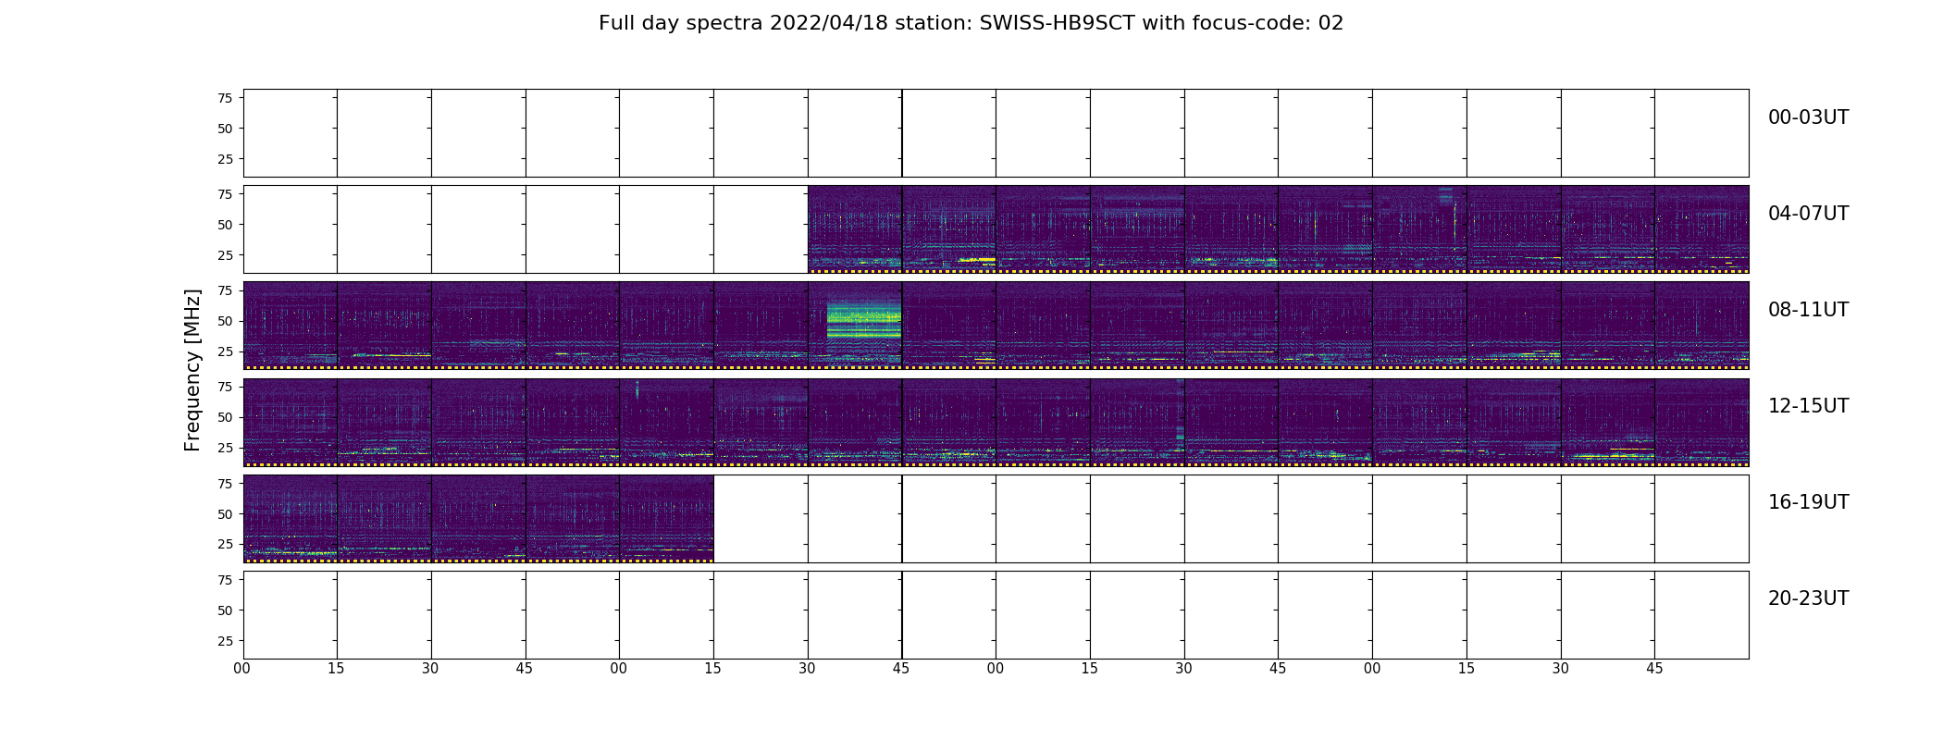The image size is (1943, 740).
Task: Click the 75 tick of the 16-19UT row
Action: (x=225, y=483)
